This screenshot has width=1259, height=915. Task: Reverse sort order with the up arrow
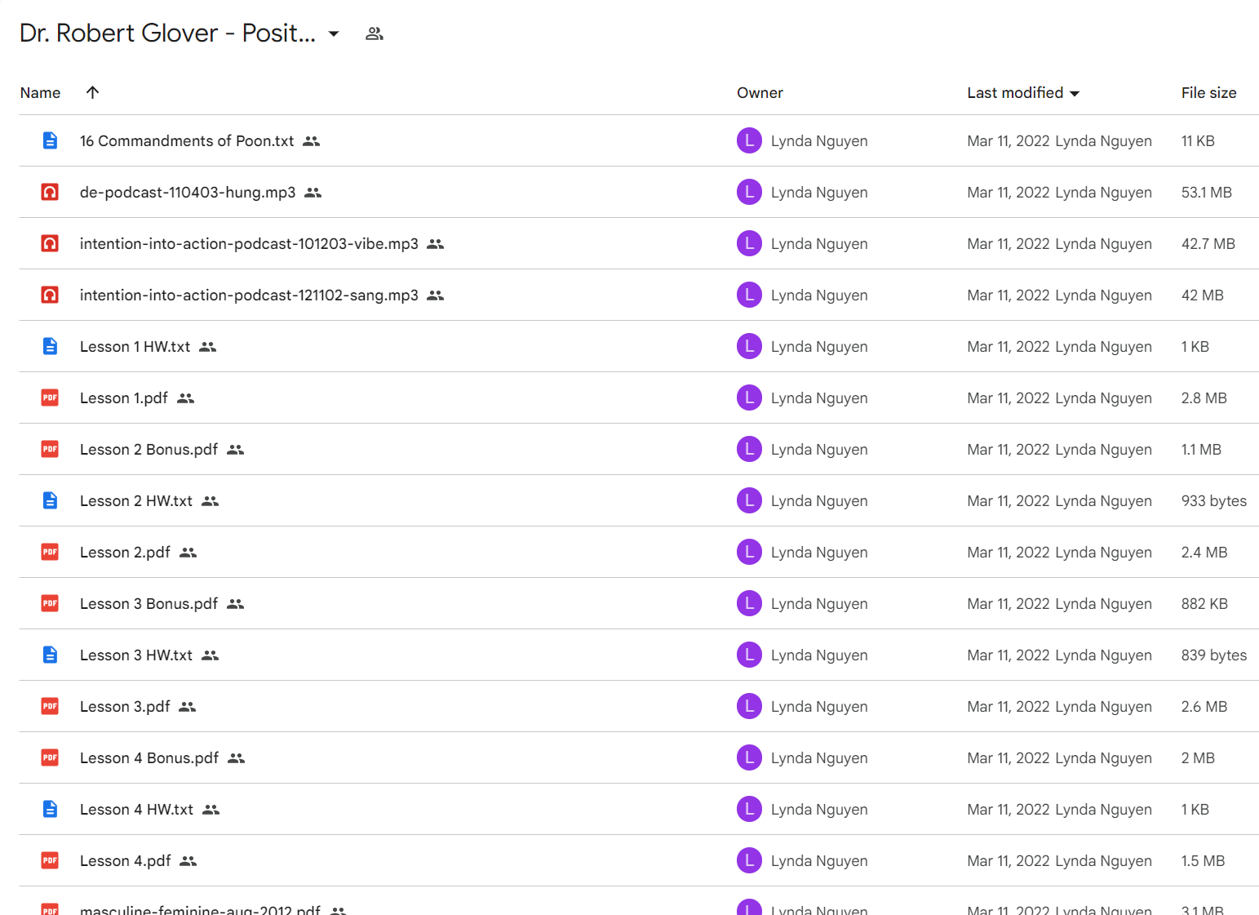point(92,92)
